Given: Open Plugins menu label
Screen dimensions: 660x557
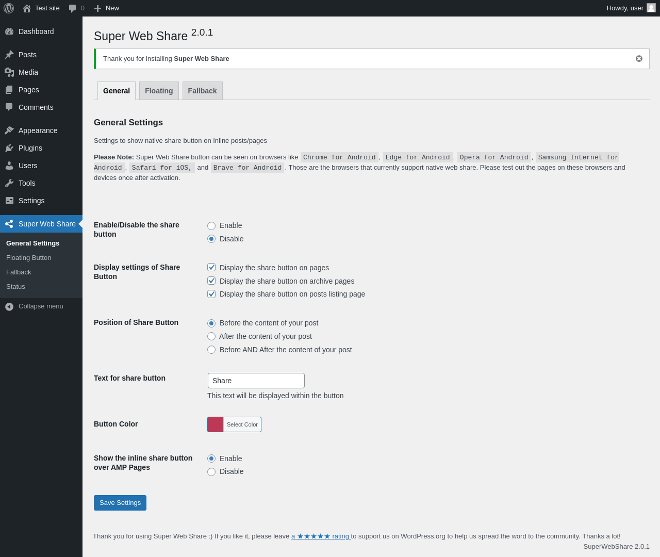Looking at the screenshot, I should pos(30,148).
